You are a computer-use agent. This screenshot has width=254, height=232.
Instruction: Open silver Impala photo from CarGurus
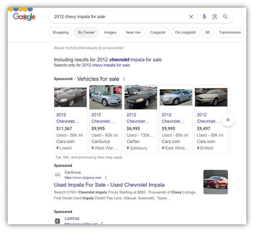[x=106, y=97]
